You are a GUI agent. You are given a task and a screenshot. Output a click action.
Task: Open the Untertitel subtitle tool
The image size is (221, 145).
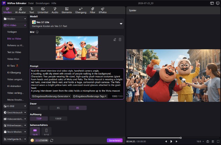(43, 10)
